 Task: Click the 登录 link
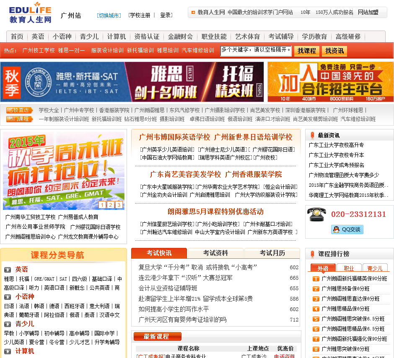(166, 15)
